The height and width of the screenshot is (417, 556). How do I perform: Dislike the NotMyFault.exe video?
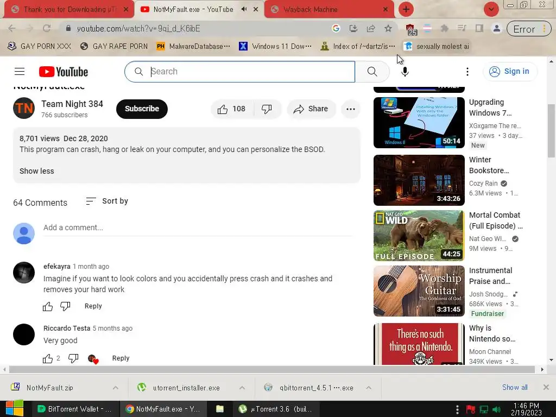coord(267,109)
